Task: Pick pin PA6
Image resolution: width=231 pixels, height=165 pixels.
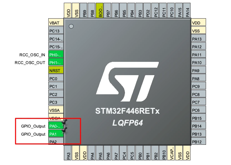Action: click(x=107, y=153)
